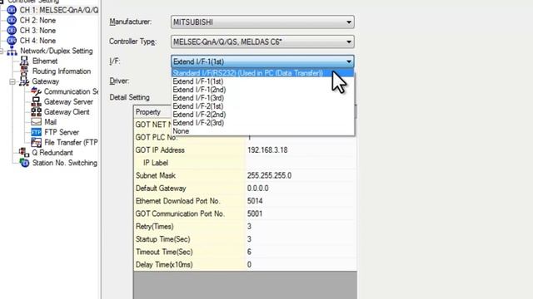The image size is (533, 299).
Task: Edit Startup Time(Sec) value
Action: coord(301,239)
